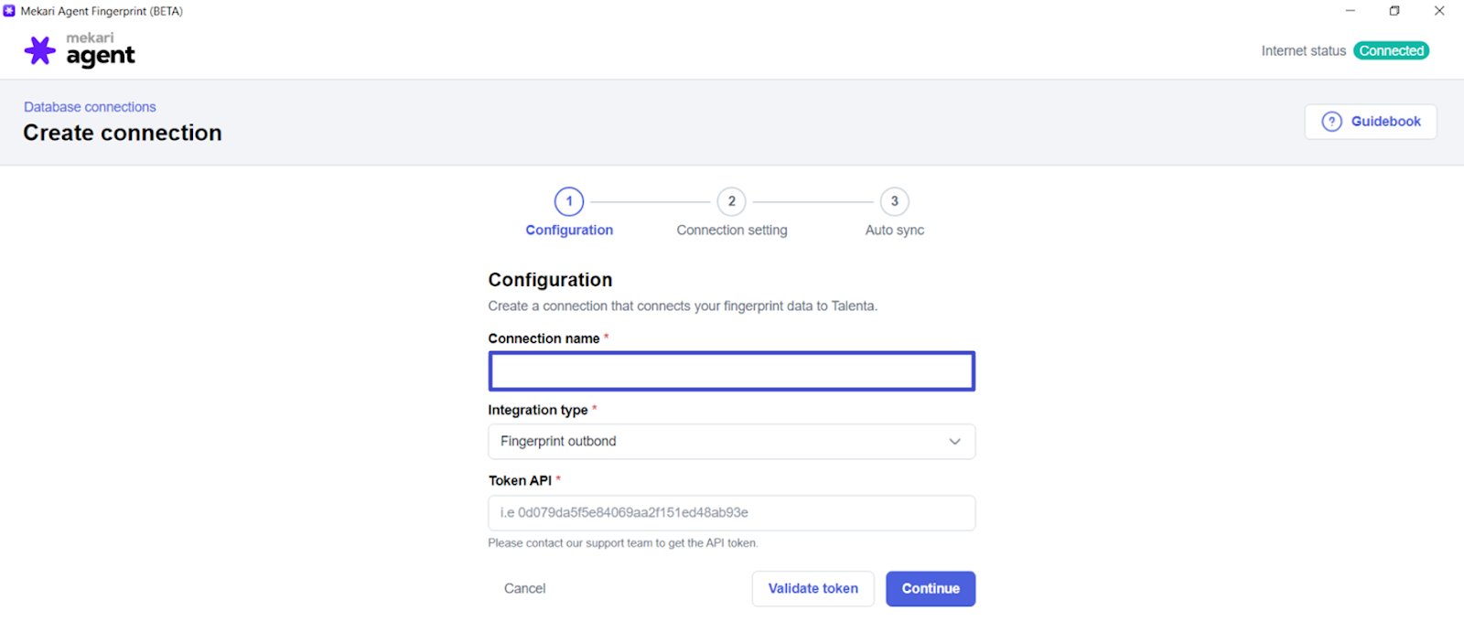Go back via Database connections breadcrumb

click(x=90, y=107)
